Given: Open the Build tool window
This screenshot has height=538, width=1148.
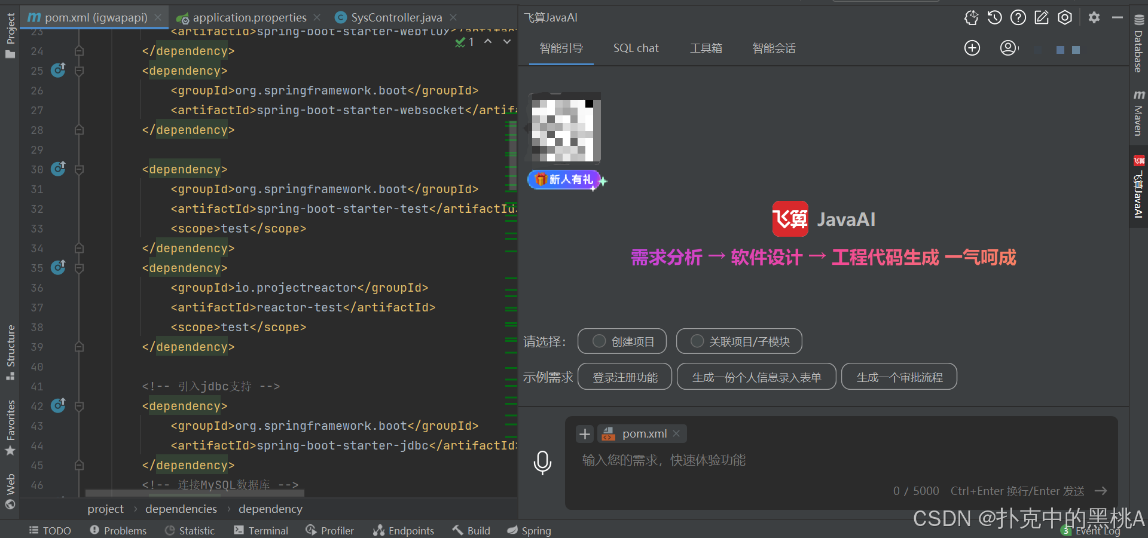Looking at the screenshot, I should point(471,530).
